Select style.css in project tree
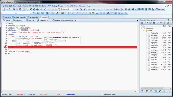Screen dimensions: 173x97 [154, 60]
